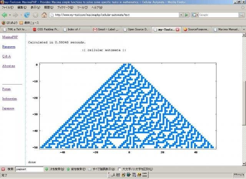Screen dimensions: 246x179
Task: Close the find bar with red X
Action: coord(3,169)
